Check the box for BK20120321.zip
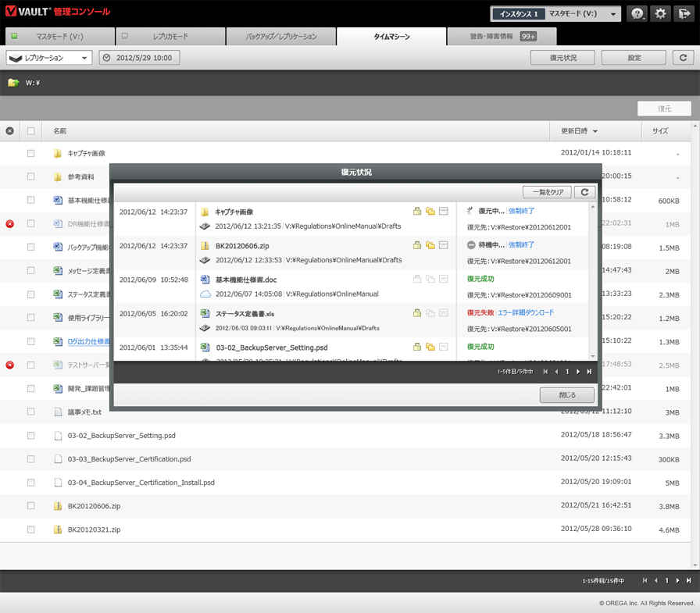Image resolution: width=700 pixels, height=613 pixels. tap(31, 529)
